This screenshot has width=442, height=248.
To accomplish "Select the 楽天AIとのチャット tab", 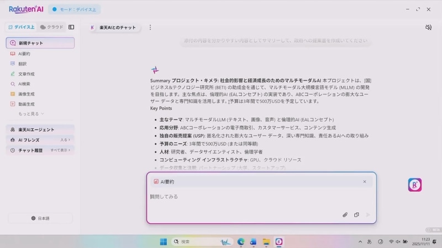I will tap(114, 28).
